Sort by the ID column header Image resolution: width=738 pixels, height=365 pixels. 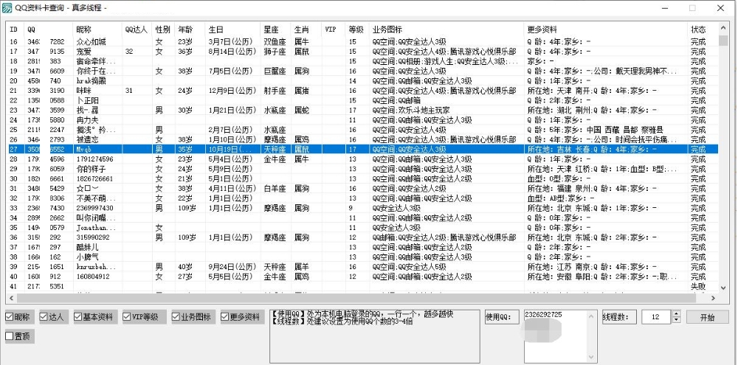tap(15, 29)
